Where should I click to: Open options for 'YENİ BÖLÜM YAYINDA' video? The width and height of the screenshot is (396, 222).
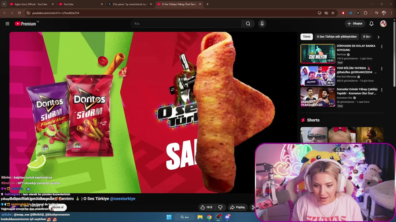(x=381, y=69)
